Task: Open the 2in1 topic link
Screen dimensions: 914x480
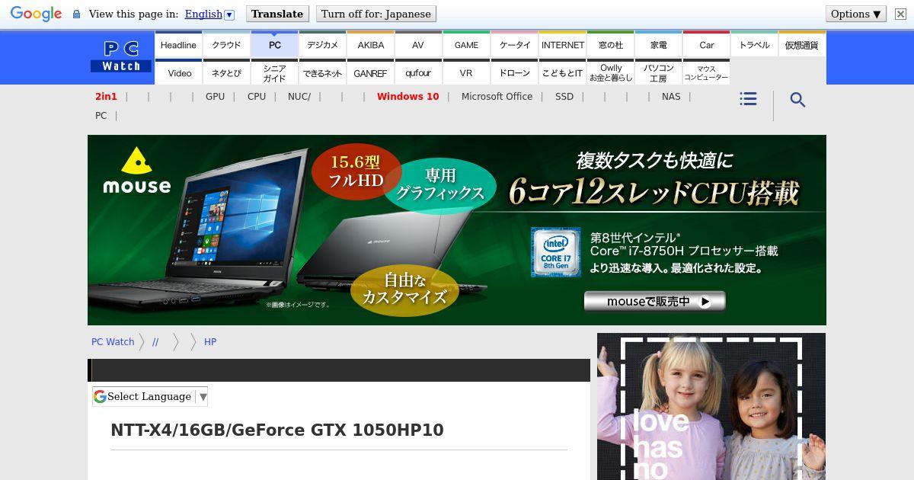Action: [106, 97]
